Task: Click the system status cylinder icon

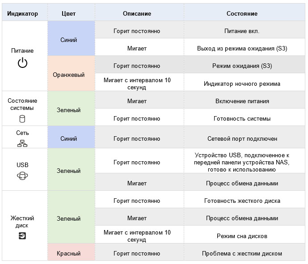Action: click(x=22, y=119)
